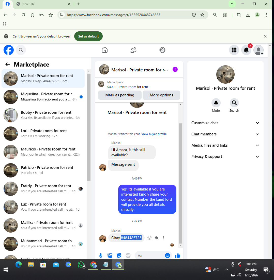
Task: Expand Privacy & support section
Action: click(x=225, y=157)
